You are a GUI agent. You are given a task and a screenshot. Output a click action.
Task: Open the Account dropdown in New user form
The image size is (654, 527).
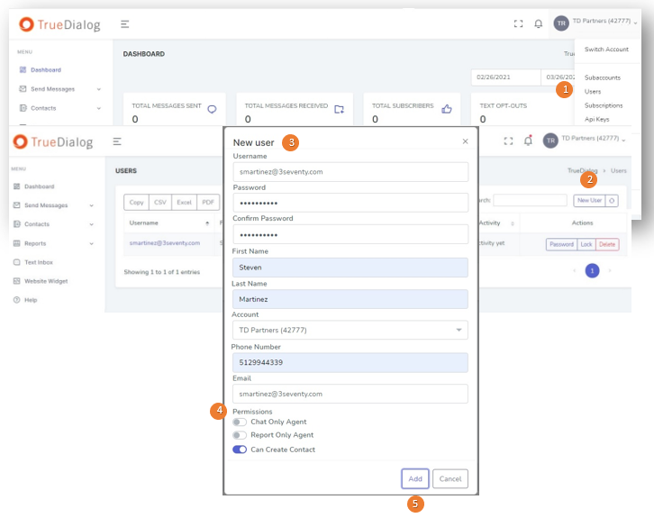[350, 331]
